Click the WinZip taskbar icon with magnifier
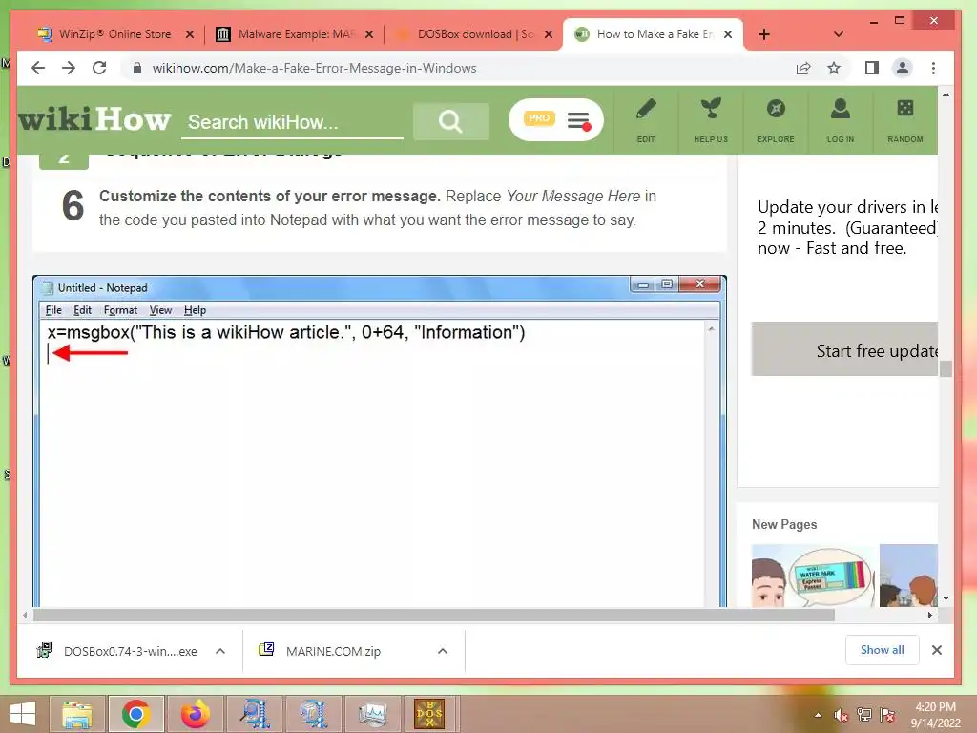This screenshot has height=733, width=977. point(254,714)
